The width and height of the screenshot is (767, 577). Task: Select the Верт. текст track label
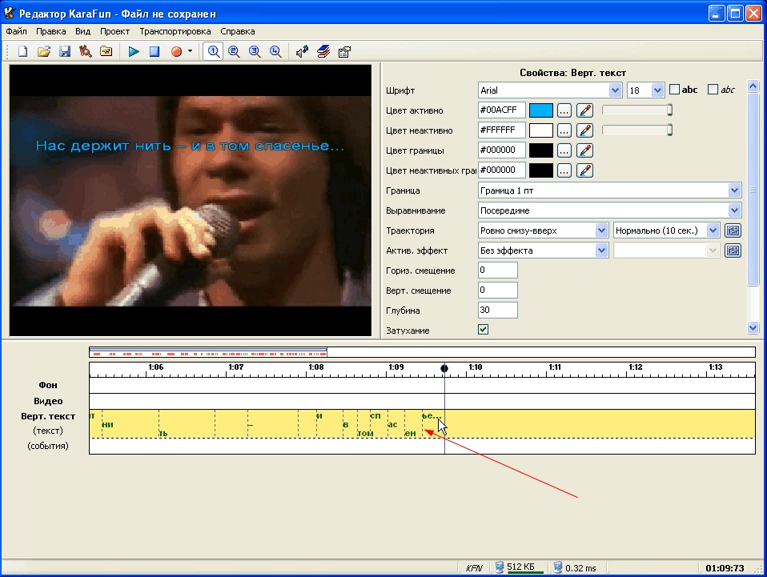(48, 417)
